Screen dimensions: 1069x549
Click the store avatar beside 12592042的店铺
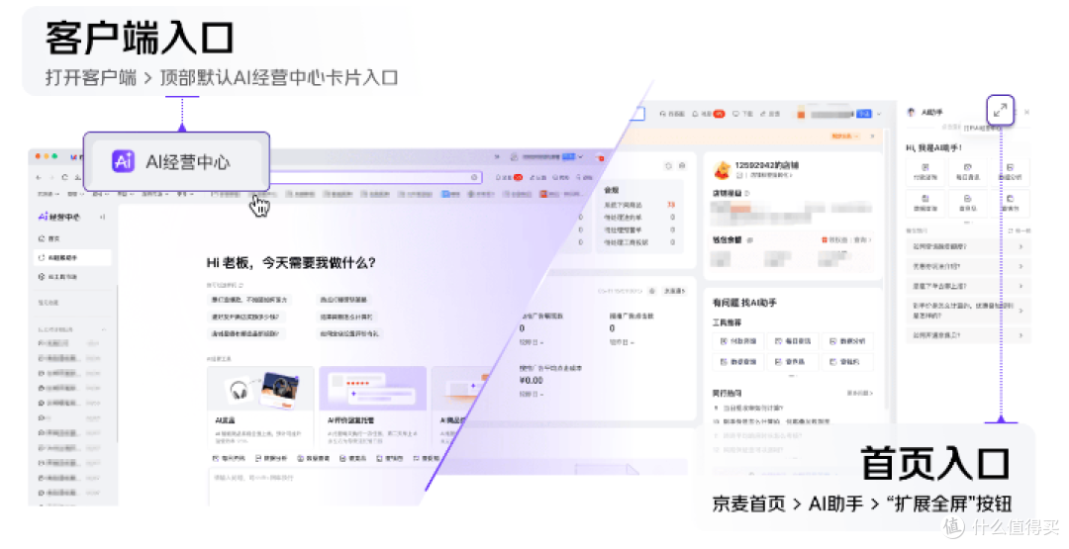(x=722, y=169)
